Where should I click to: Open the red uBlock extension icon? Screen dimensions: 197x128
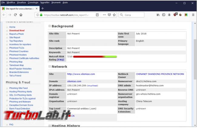tap(175, 14)
